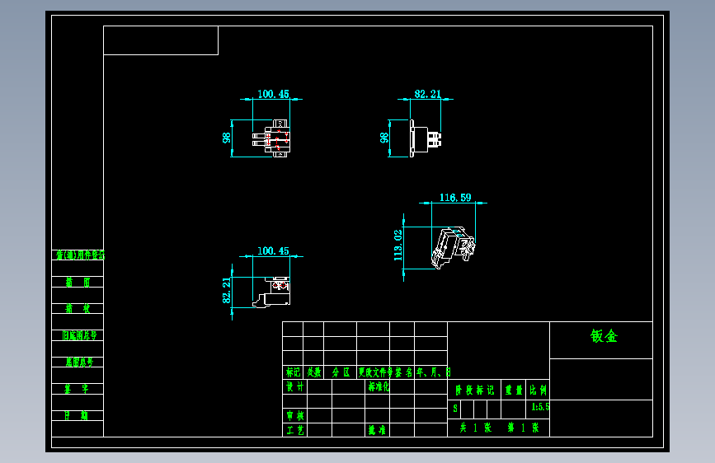Select the 描校 label
Image resolution: width=715 pixels, height=463 pixels.
point(78,308)
